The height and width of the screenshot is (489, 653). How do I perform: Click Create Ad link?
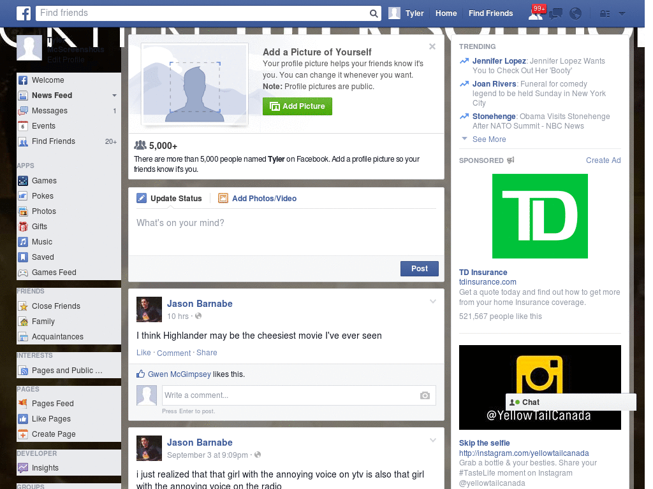(603, 160)
